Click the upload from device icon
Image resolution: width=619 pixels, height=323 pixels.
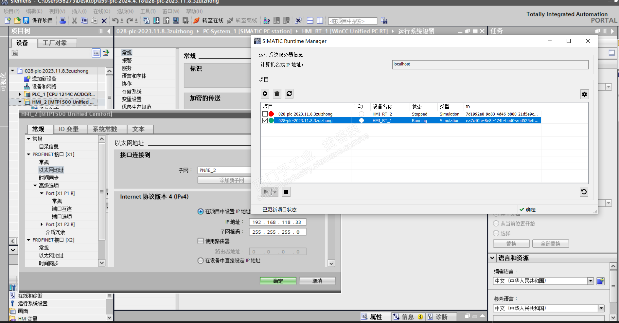166,21
